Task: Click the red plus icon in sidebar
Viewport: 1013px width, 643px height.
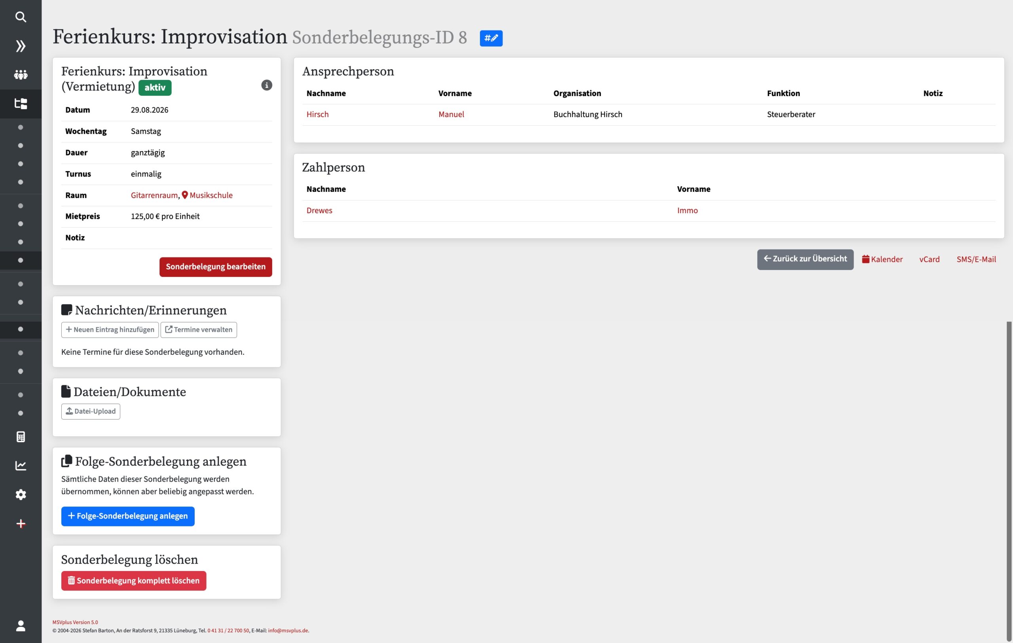Action: [x=21, y=524]
